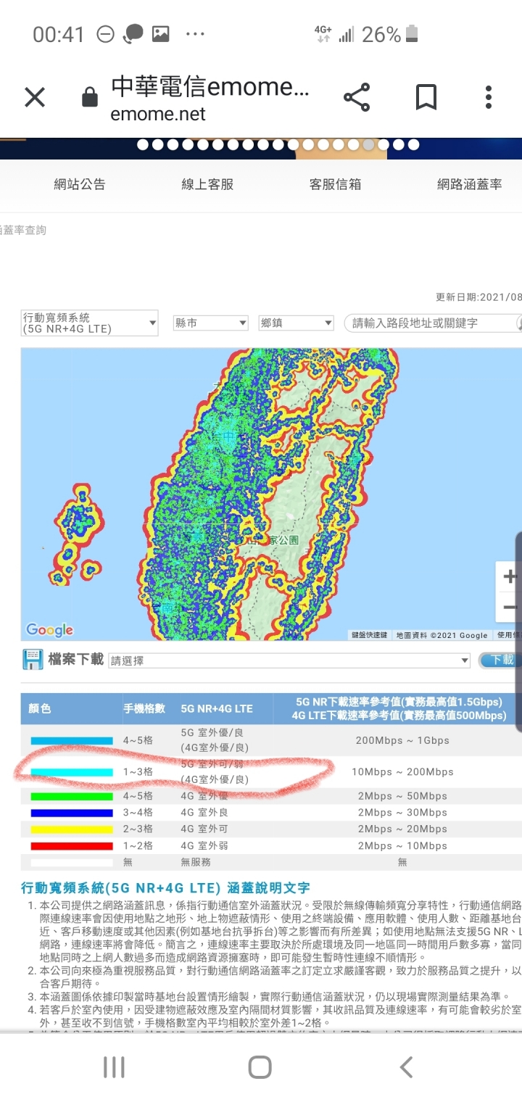This screenshot has width=522, height=1102.
Task: Expand the 鄉鎮 dropdown
Action: pyautogui.click(x=296, y=323)
